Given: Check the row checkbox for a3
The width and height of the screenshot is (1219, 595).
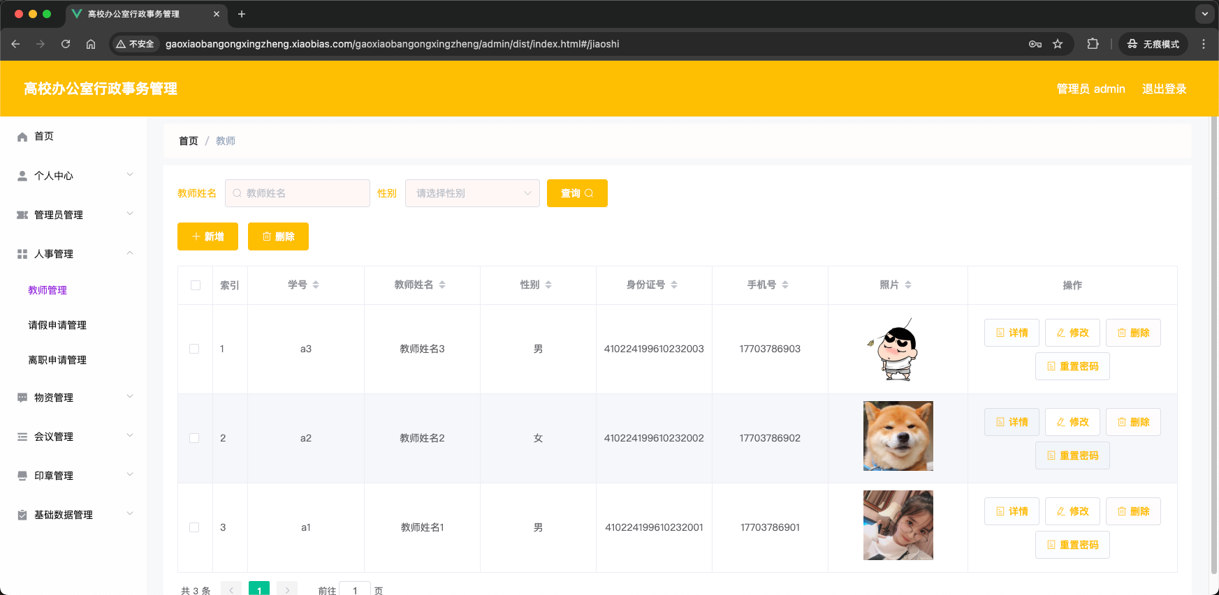Looking at the screenshot, I should pos(194,349).
